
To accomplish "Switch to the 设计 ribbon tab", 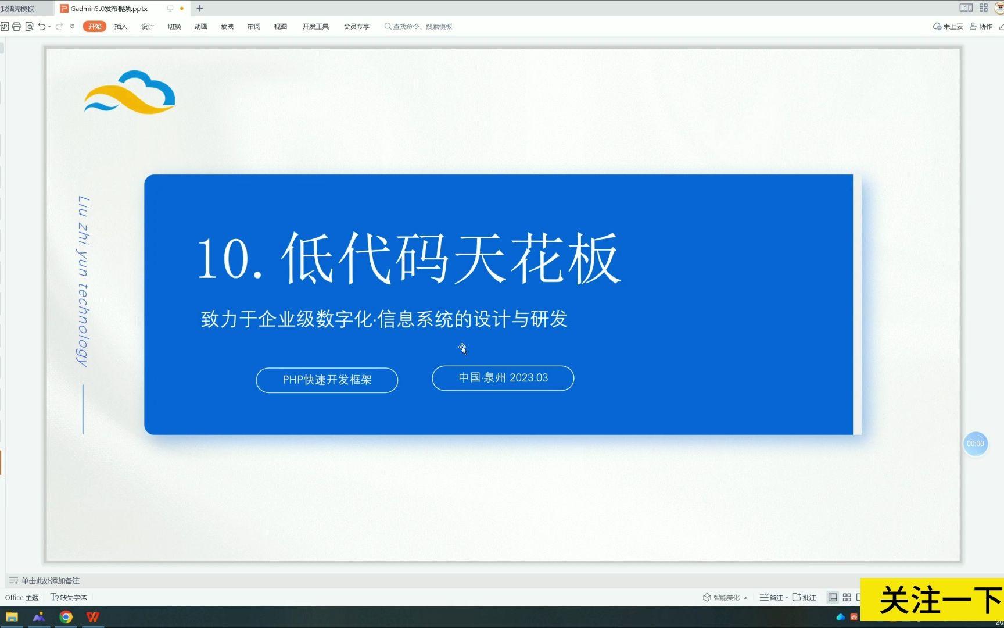I will point(148,26).
